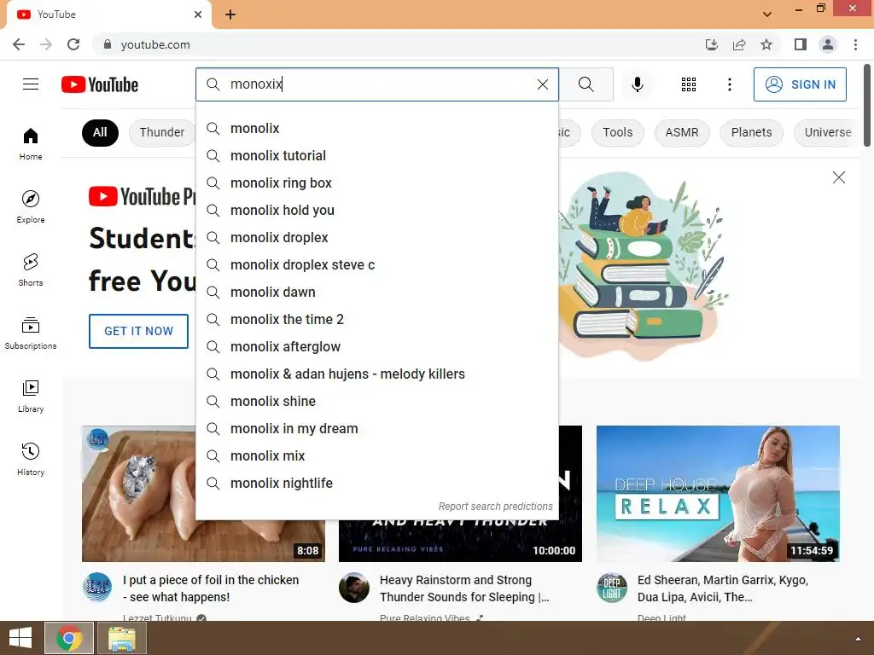Open Chrome's three-dot menu

855,44
